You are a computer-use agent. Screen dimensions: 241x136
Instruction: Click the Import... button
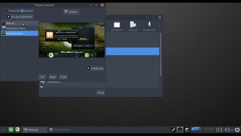(x=72, y=12)
